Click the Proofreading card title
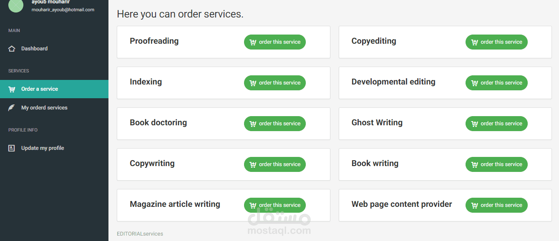Viewport: 559px width, 241px height. pos(154,41)
